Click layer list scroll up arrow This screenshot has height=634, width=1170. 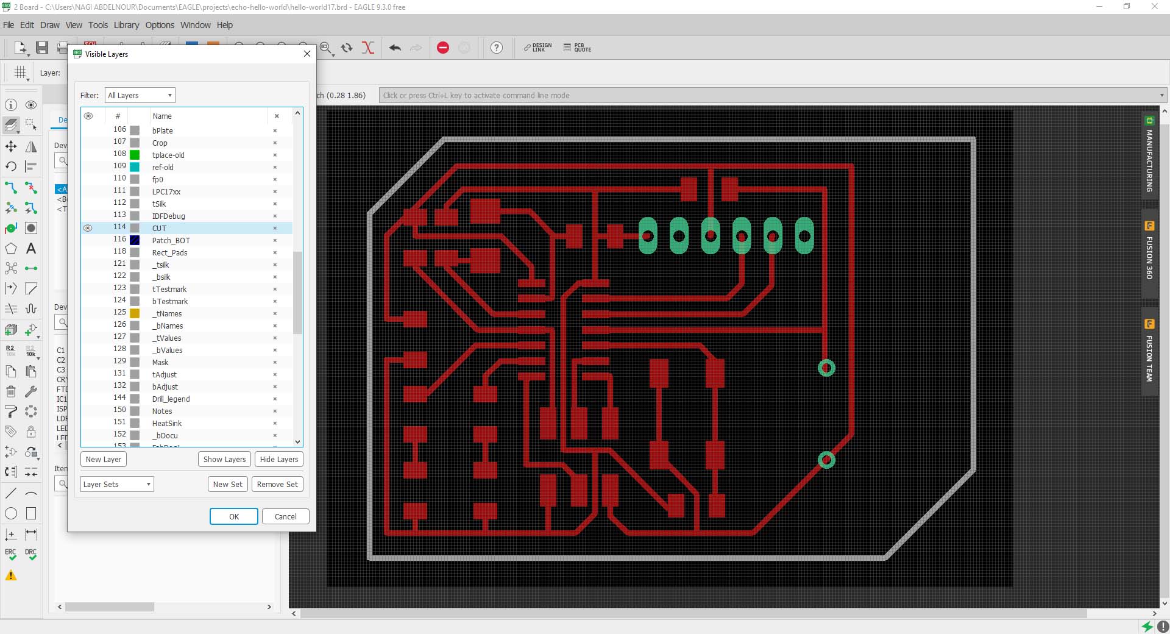pos(297,113)
